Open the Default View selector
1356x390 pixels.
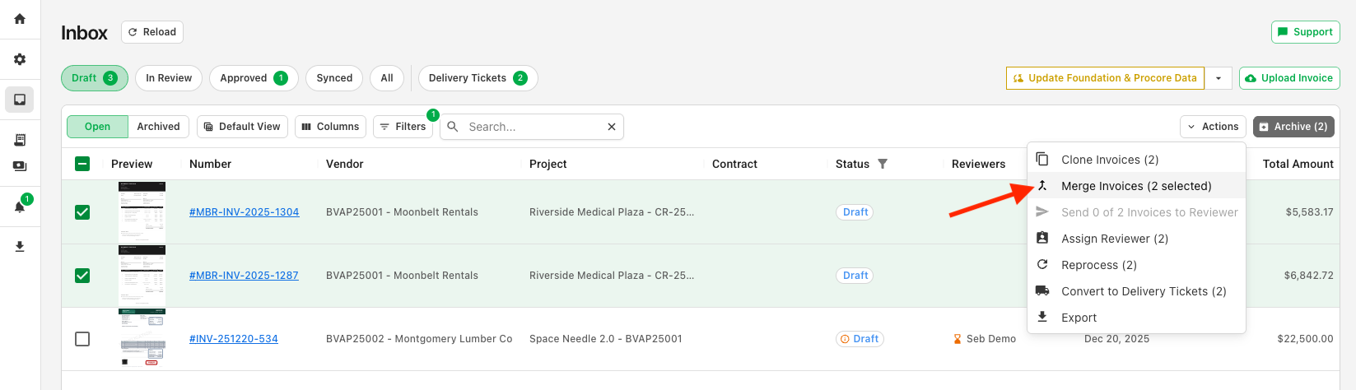[x=242, y=127]
